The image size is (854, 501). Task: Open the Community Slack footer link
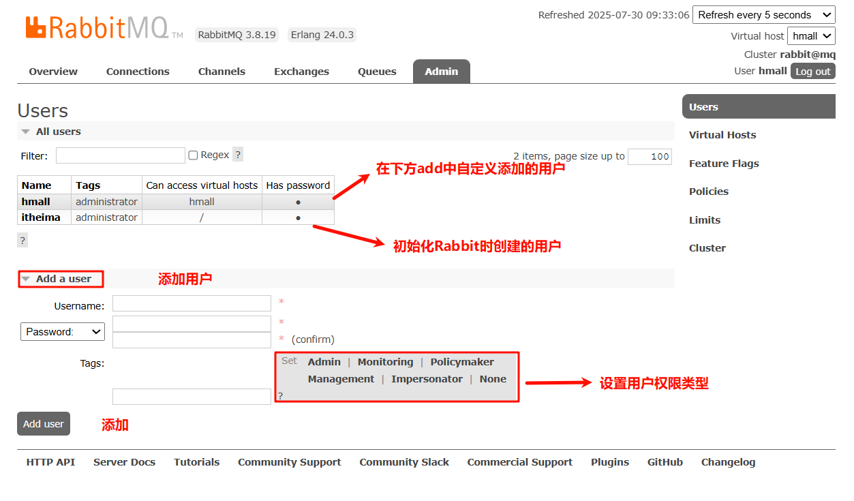point(404,462)
